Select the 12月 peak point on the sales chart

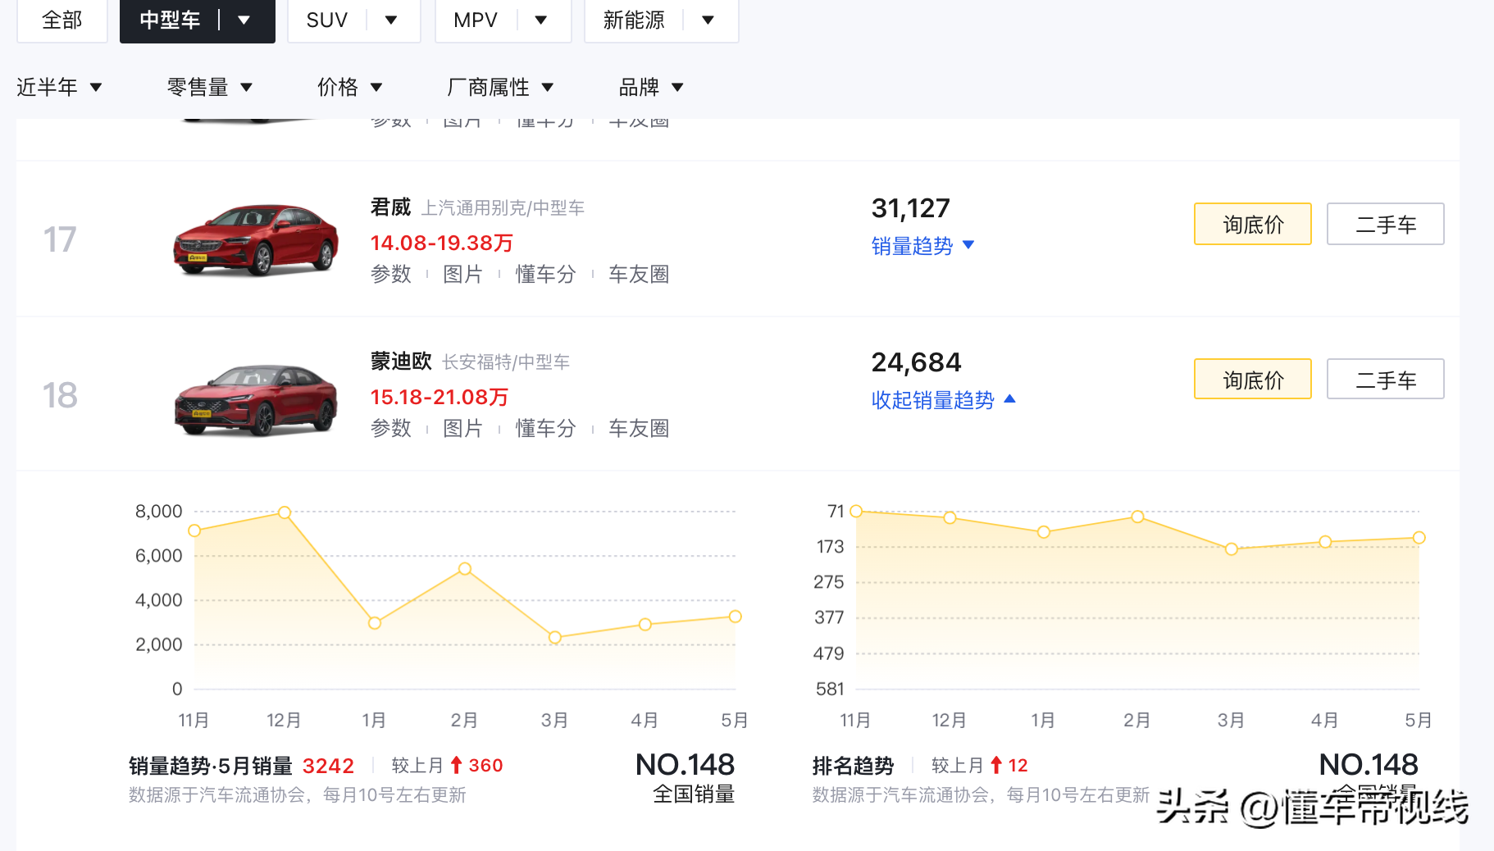coord(285,512)
